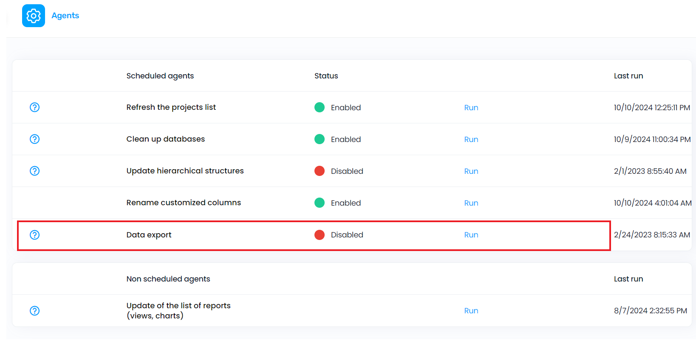Viewport: 696px width, 343px height.
Task: Click red status dot for Data export
Action: pyautogui.click(x=320, y=235)
